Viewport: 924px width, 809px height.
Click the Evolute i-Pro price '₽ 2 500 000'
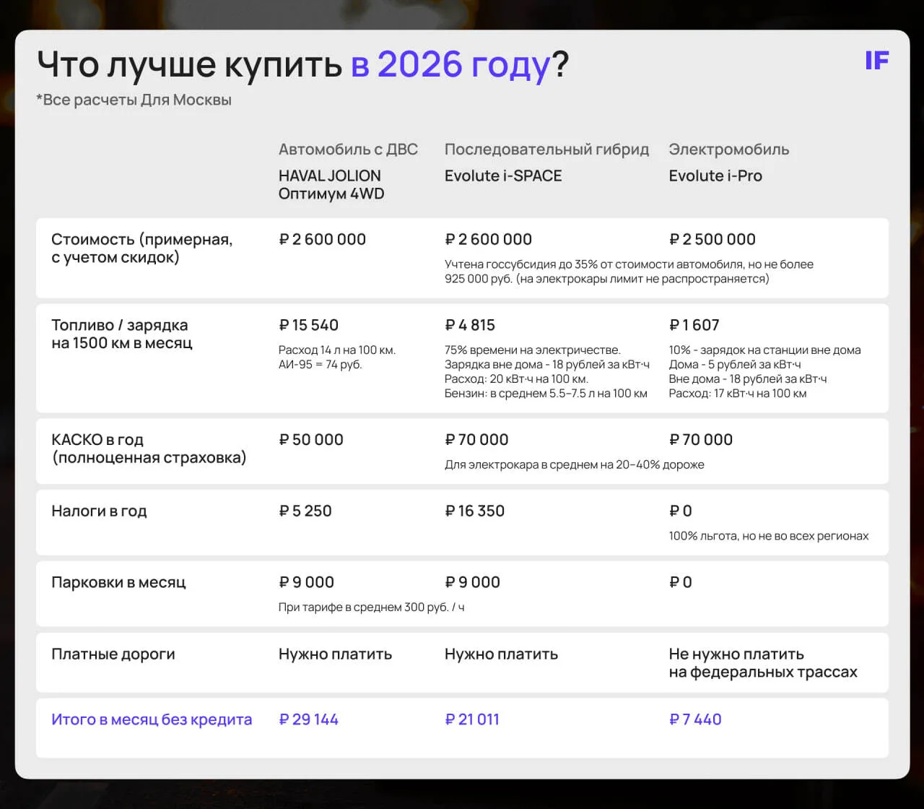[x=712, y=239]
